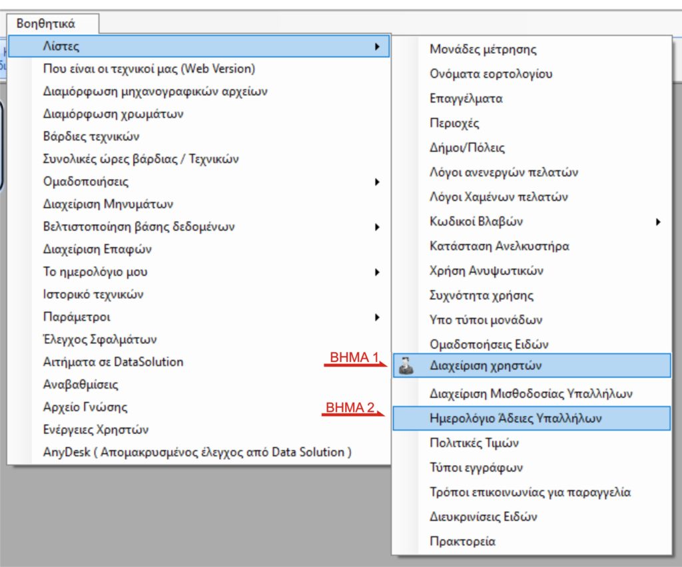Expand the Λίστες submenu arrow
This screenshot has height=567, width=682.
(x=377, y=47)
